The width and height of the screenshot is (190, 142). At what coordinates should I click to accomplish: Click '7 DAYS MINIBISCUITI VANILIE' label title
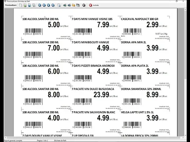pyautogui.click(x=90, y=42)
